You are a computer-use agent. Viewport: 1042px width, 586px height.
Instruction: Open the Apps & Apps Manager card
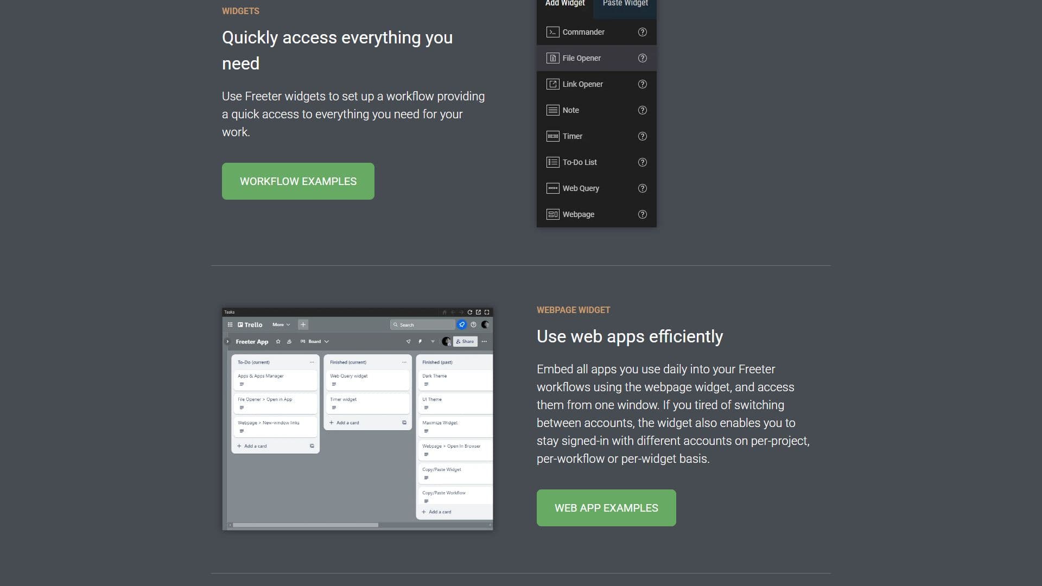click(x=275, y=380)
